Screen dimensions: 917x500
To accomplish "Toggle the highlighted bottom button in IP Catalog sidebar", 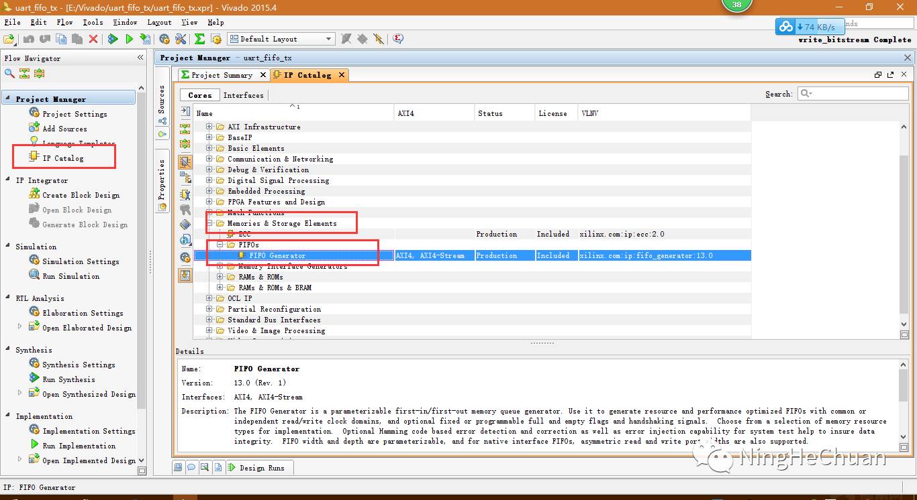I will pos(185,275).
